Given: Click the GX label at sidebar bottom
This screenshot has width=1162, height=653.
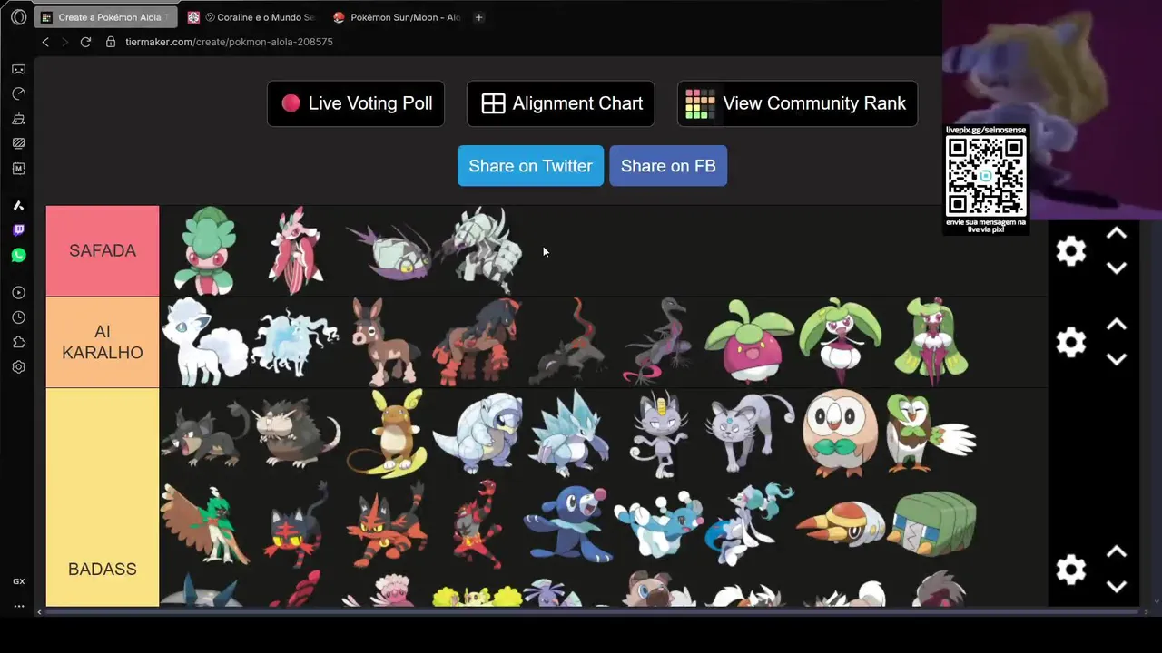Looking at the screenshot, I should (18, 581).
